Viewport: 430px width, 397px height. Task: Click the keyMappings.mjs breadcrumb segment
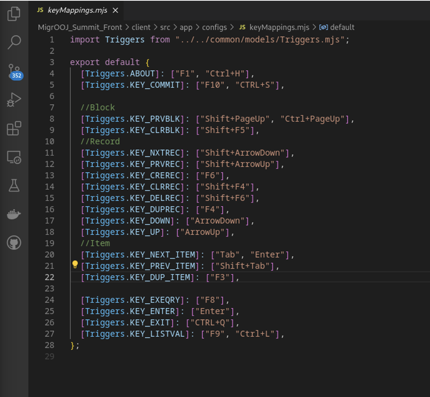point(279,27)
